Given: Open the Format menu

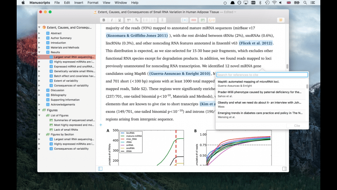Looking at the screenshot, I should (x=93, y=3).
